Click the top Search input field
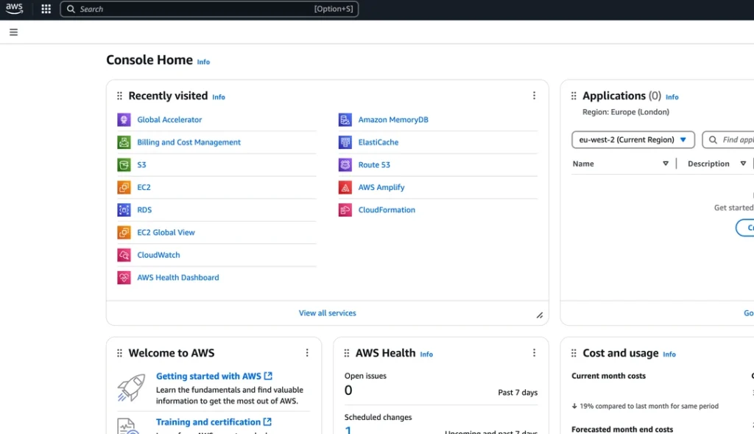Viewport: 754px width, 434px height. click(x=209, y=9)
